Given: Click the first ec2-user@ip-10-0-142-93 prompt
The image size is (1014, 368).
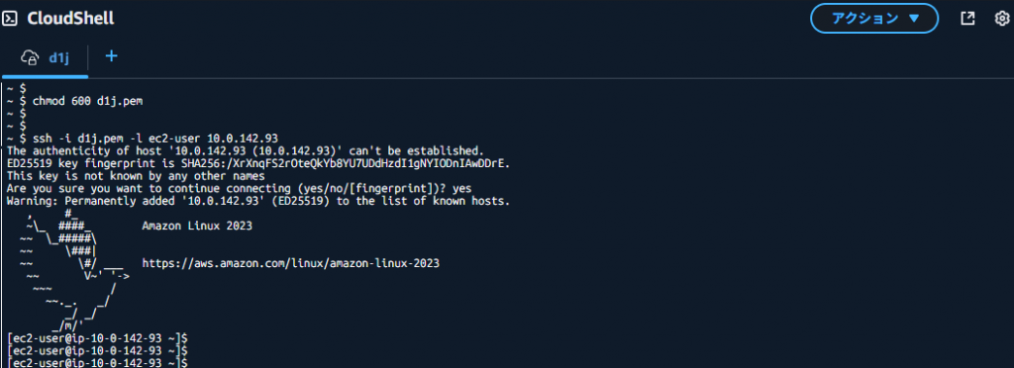Looking at the screenshot, I should click(97, 337).
